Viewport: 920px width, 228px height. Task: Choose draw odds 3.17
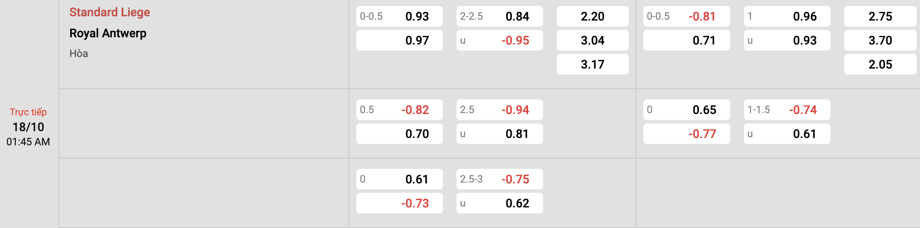(593, 64)
